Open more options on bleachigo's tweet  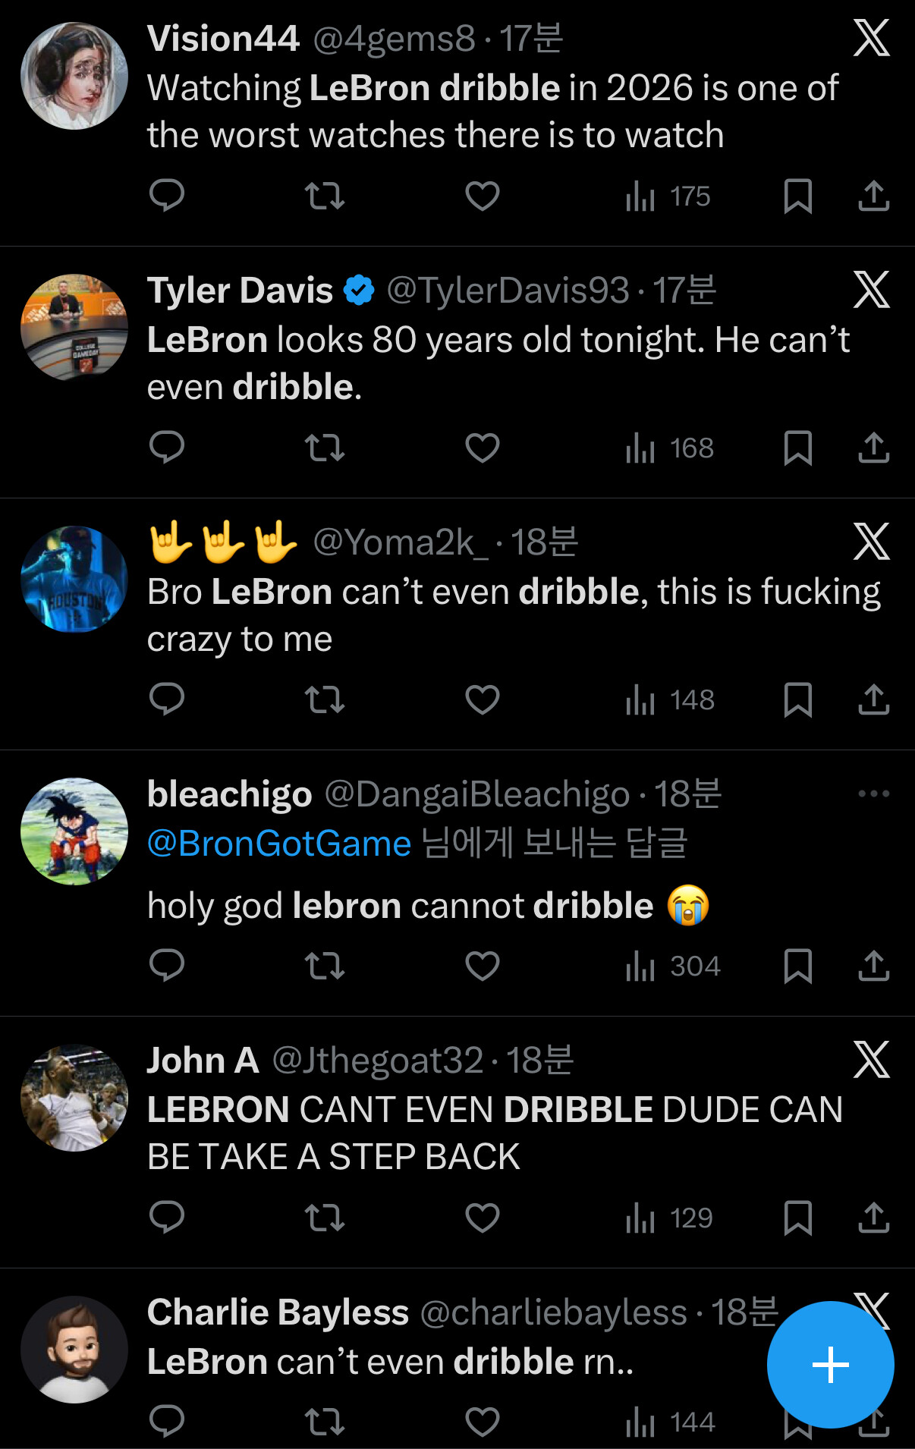873,794
